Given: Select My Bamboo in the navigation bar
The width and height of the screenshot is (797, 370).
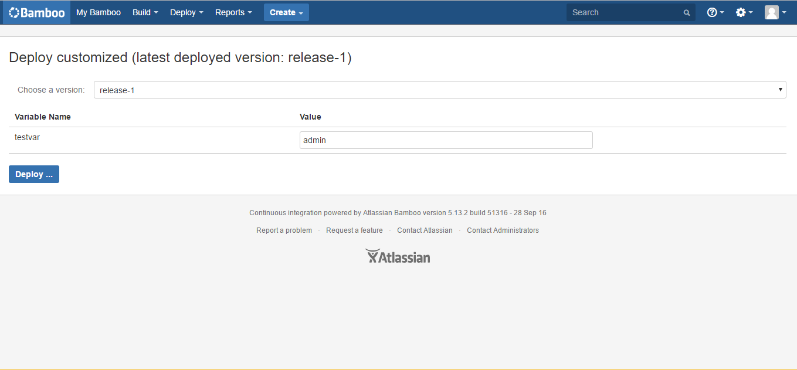Looking at the screenshot, I should [x=98, y=12].
